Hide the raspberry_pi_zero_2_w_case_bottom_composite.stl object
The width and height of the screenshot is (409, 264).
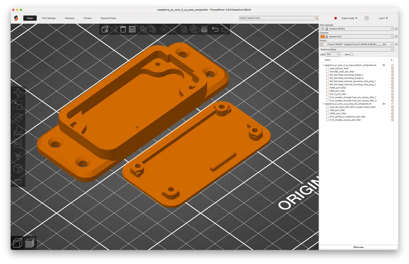[384, 65]
